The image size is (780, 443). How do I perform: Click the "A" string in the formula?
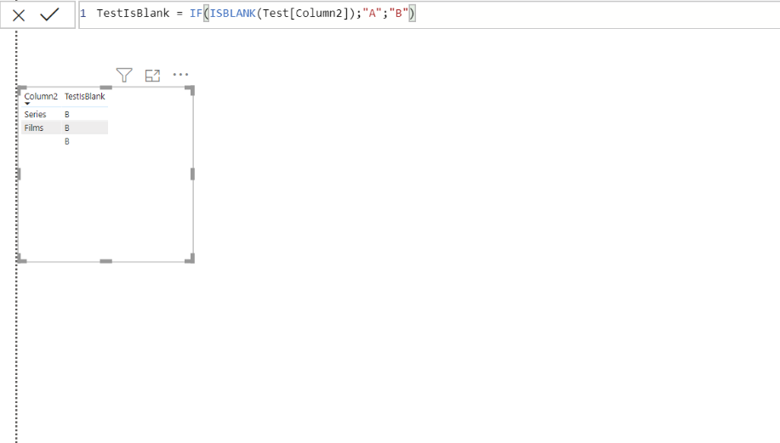pyautogui.click(x=372, y=14)
